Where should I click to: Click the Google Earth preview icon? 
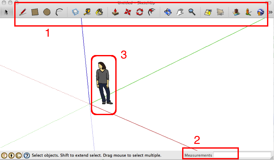click(x=260, y=12)
